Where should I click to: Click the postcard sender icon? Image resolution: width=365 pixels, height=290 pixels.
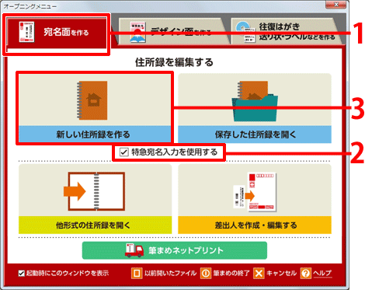(255, 192)
